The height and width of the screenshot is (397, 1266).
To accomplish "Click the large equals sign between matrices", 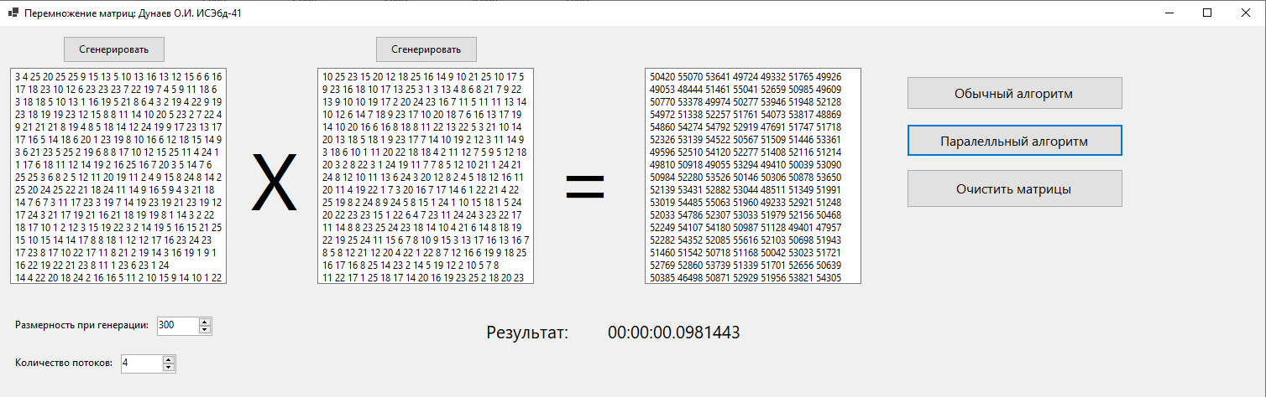I will click(585, 186).
